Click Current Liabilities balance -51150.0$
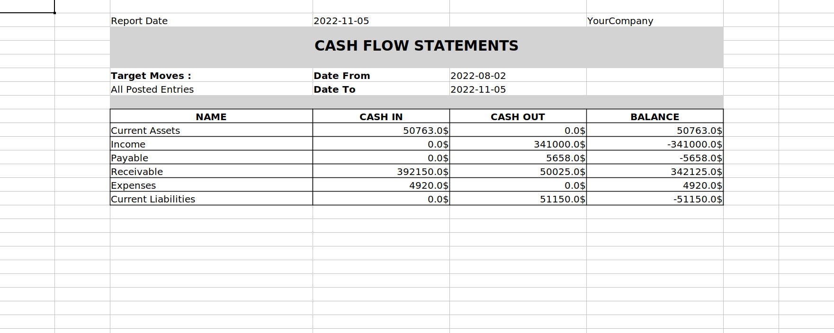Screen dimensions: 834x333 (655, 199)
